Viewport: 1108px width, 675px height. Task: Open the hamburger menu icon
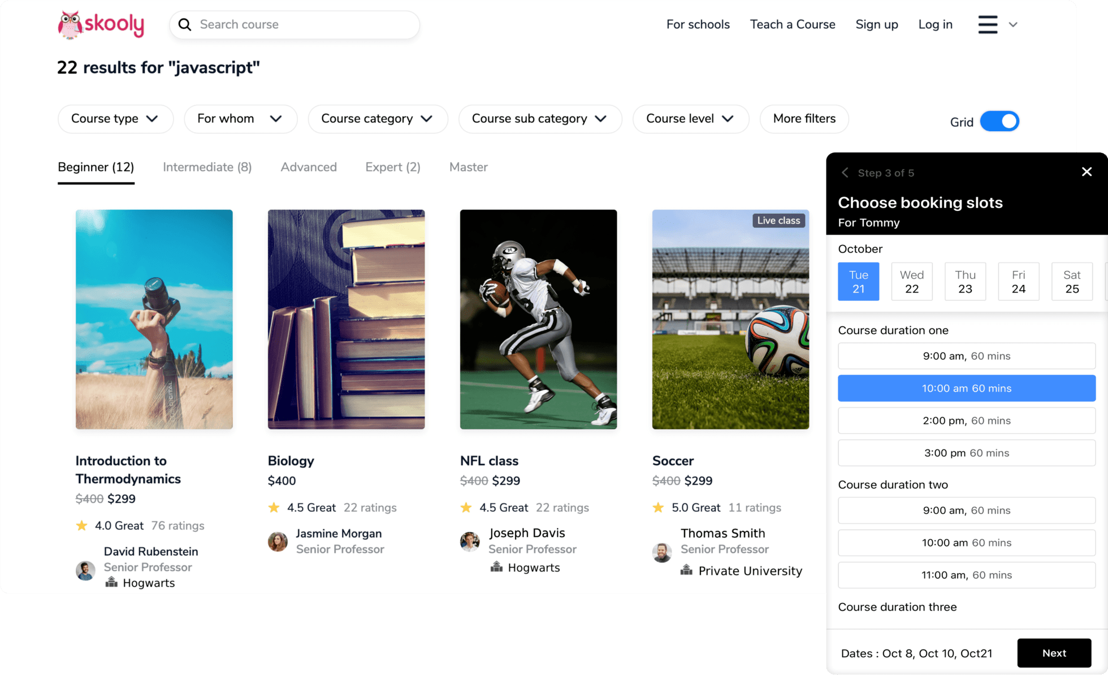[988, 24]
